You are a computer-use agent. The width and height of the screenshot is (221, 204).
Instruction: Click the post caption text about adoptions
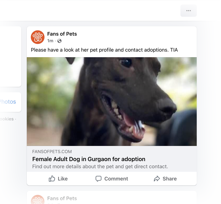(x=104, y=50)
